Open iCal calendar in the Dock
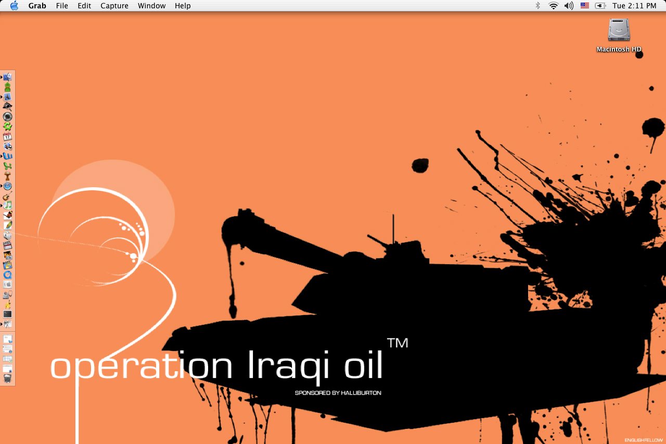The width and height of the screenshot is (666, 444). tap(7, 136)
